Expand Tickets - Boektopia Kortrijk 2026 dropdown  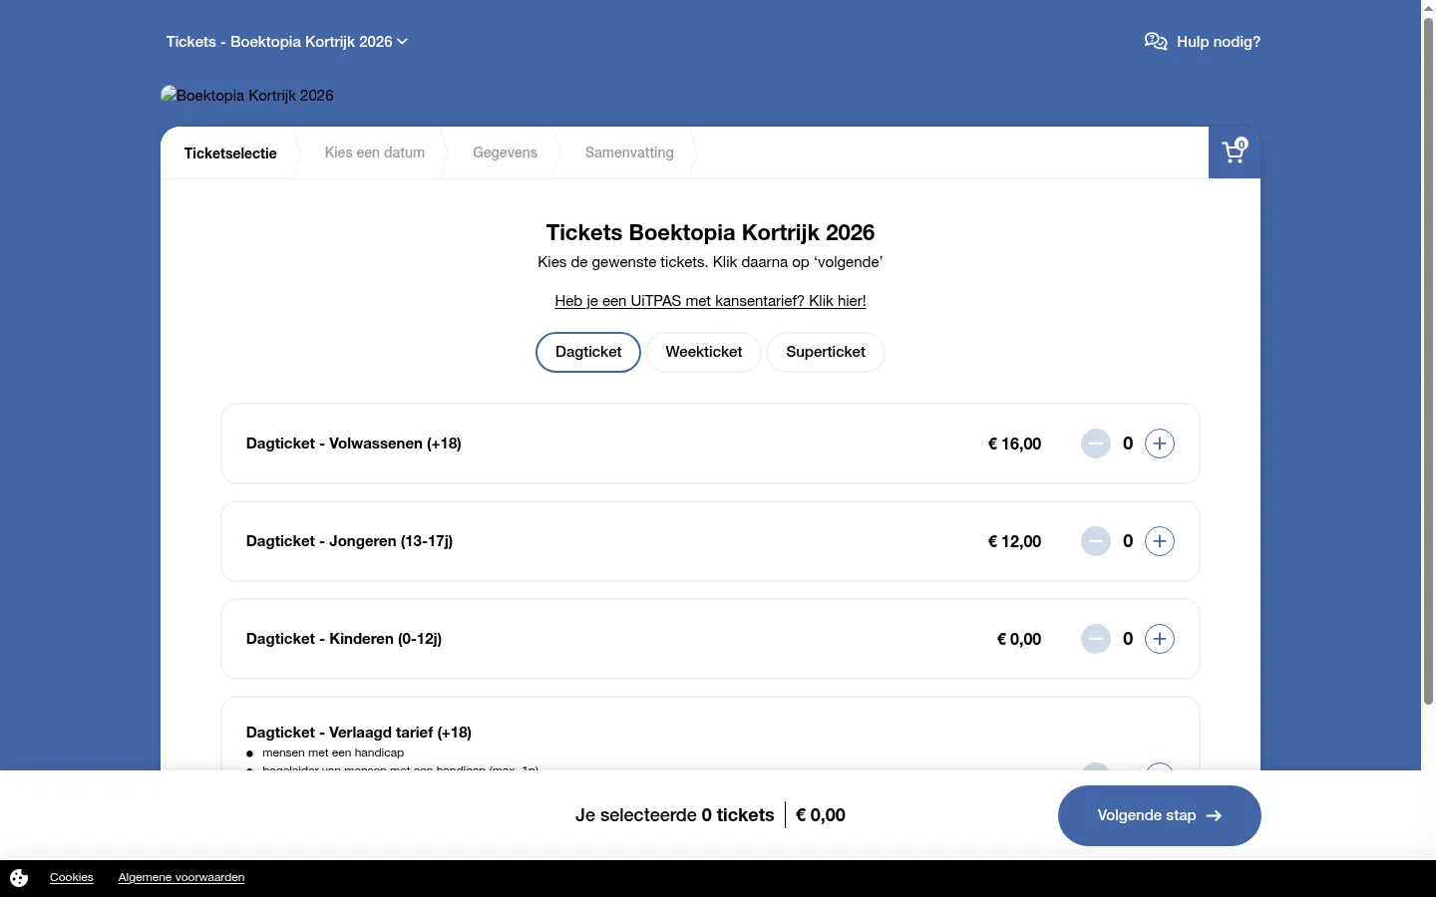(287, 42)
